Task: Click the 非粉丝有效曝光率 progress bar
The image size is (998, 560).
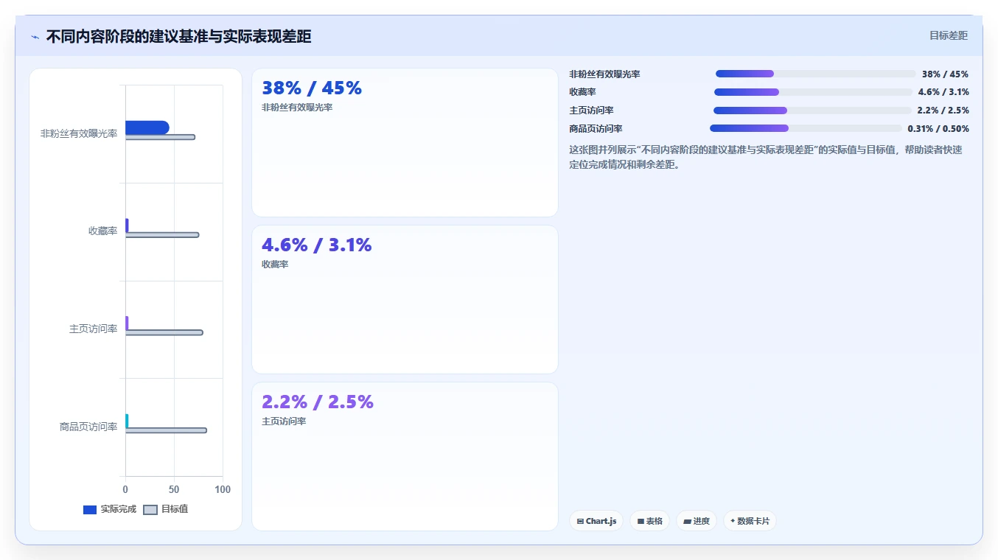Action: click(815, 74)
